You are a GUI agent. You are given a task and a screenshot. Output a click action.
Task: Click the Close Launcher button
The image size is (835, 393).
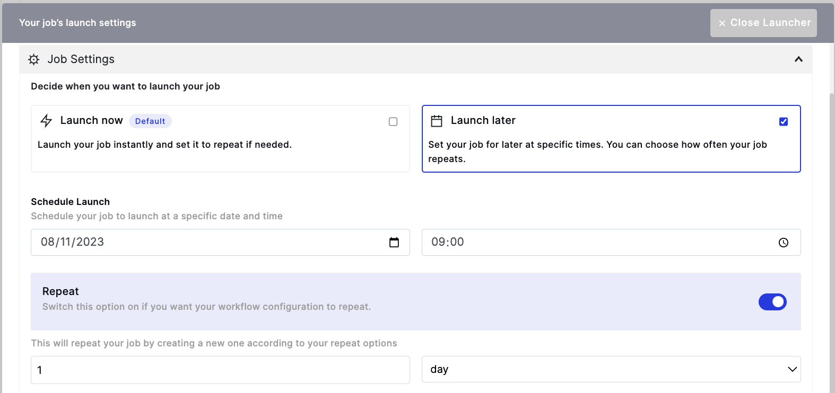[763, 23]
